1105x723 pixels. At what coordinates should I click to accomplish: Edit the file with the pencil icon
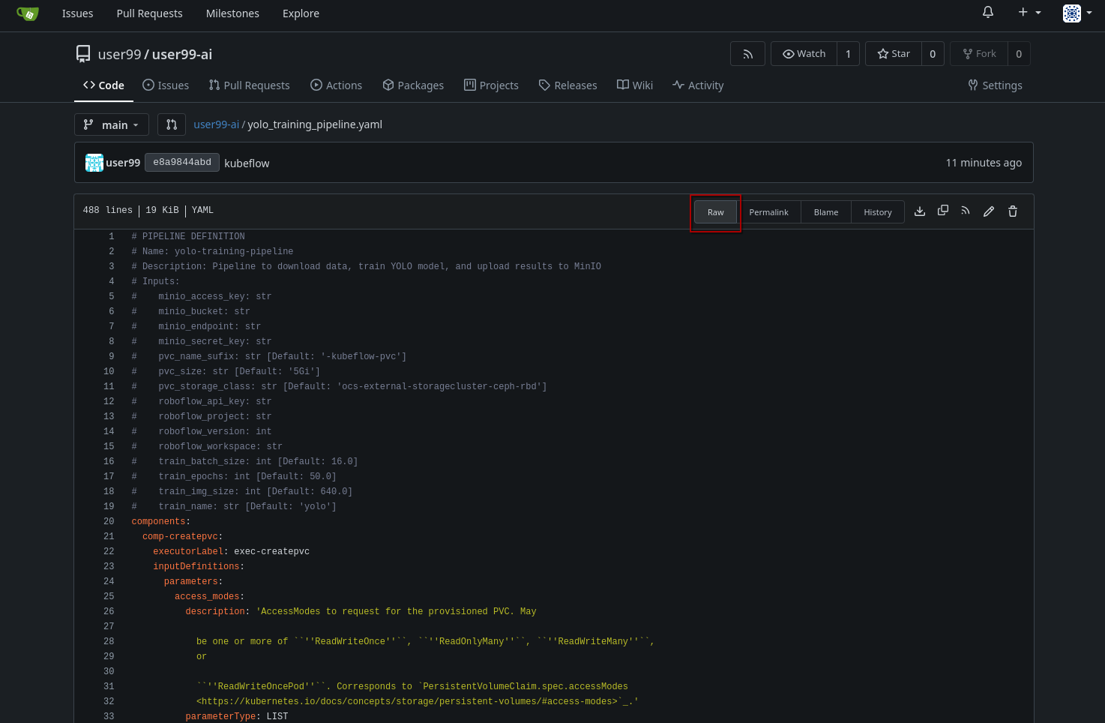coord(989,211)
